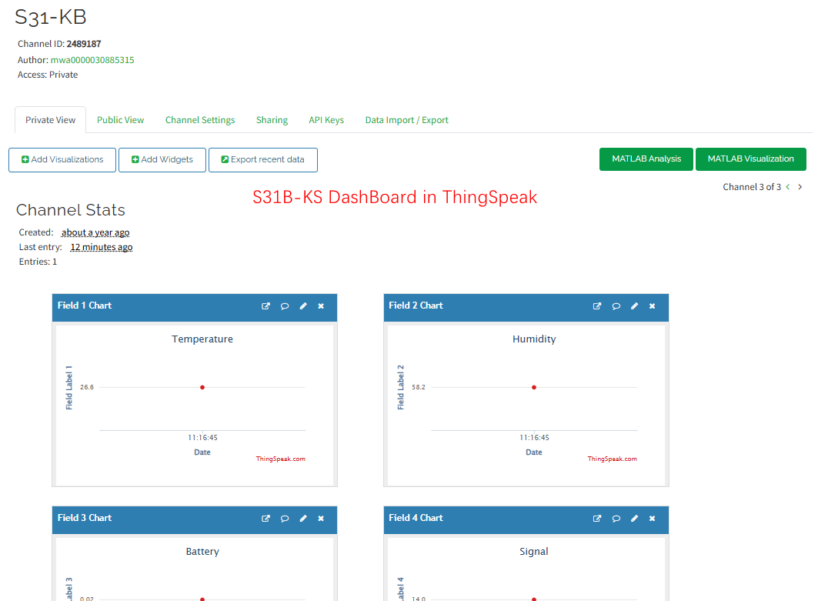
Task: Click the Add Visualizations button
Action: pyautogui.click(x=62, y=159)
